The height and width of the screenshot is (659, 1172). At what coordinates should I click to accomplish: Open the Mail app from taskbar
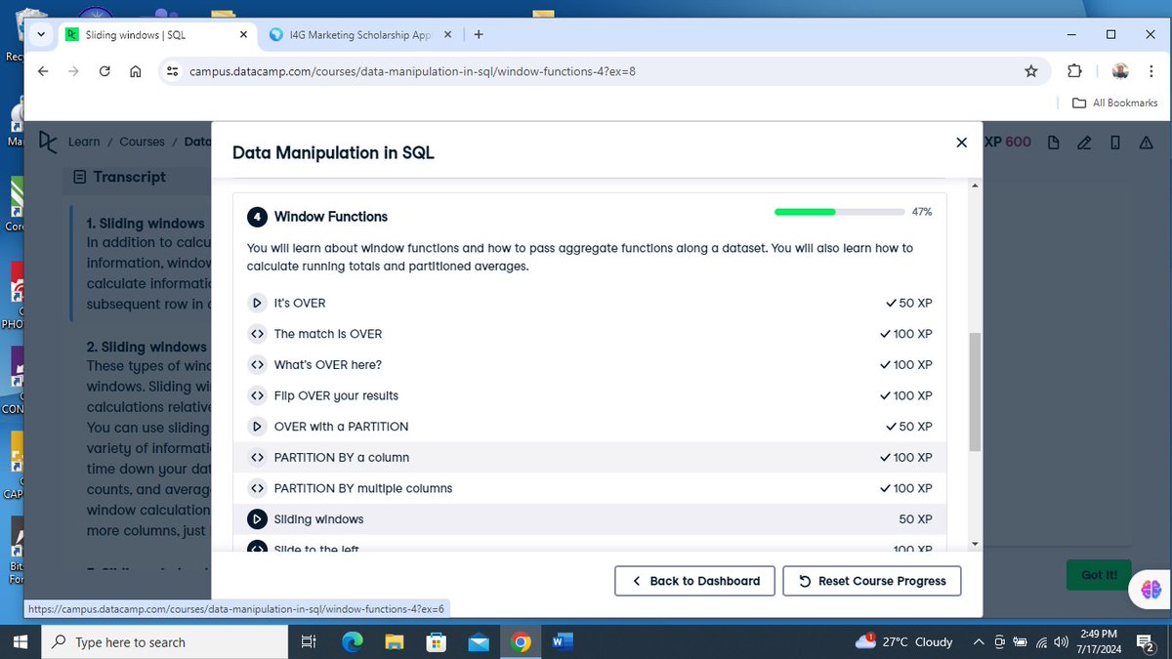[x=479, y=641]
